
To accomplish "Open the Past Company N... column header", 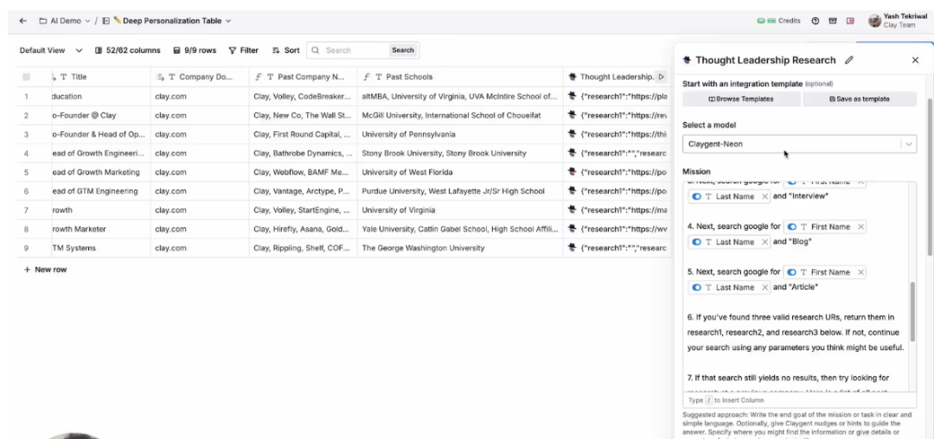I will pyautogui.click(x=304, y=77).
